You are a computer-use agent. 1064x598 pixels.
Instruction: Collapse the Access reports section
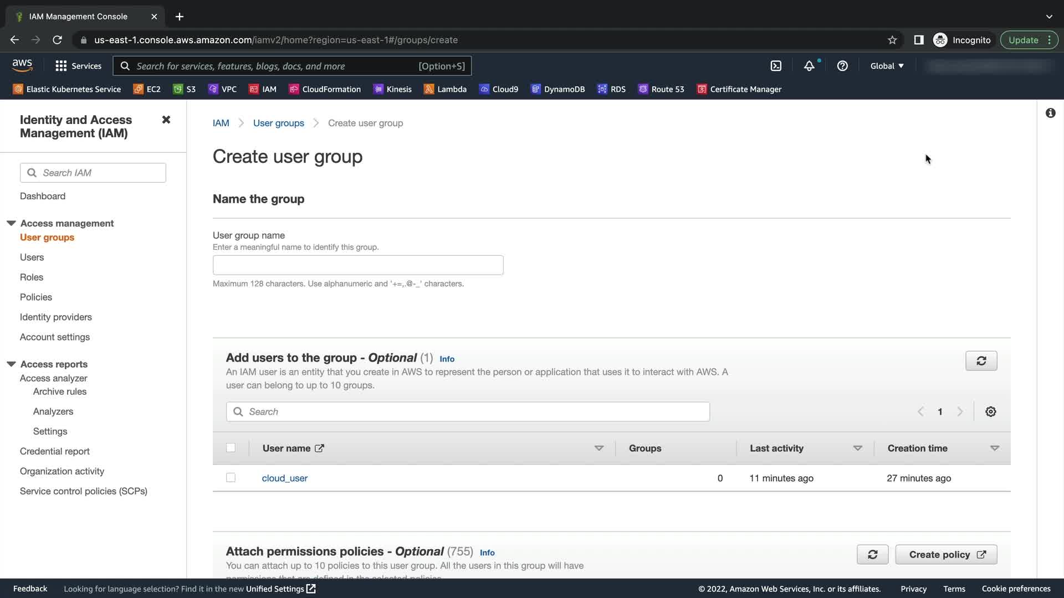11,364
